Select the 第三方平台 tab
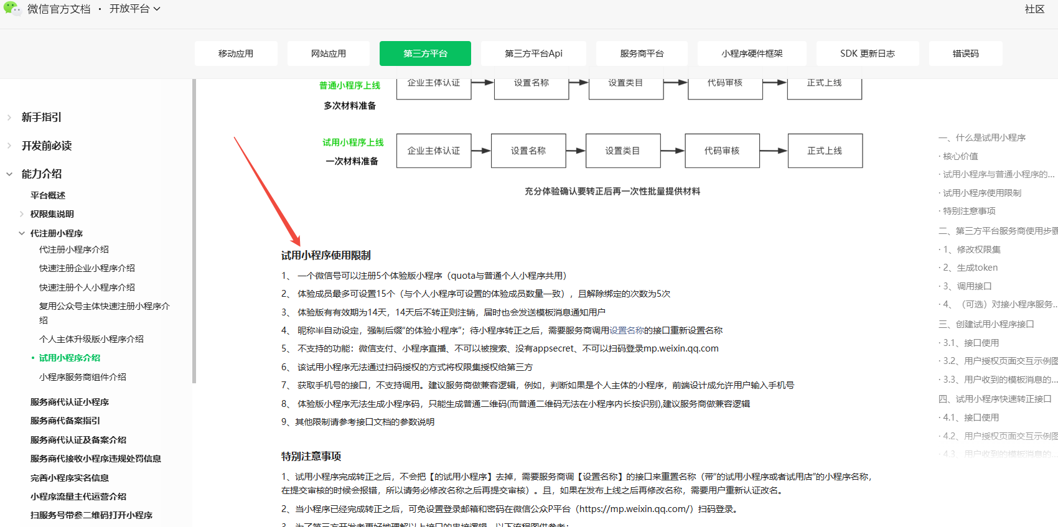 (425, 54)
